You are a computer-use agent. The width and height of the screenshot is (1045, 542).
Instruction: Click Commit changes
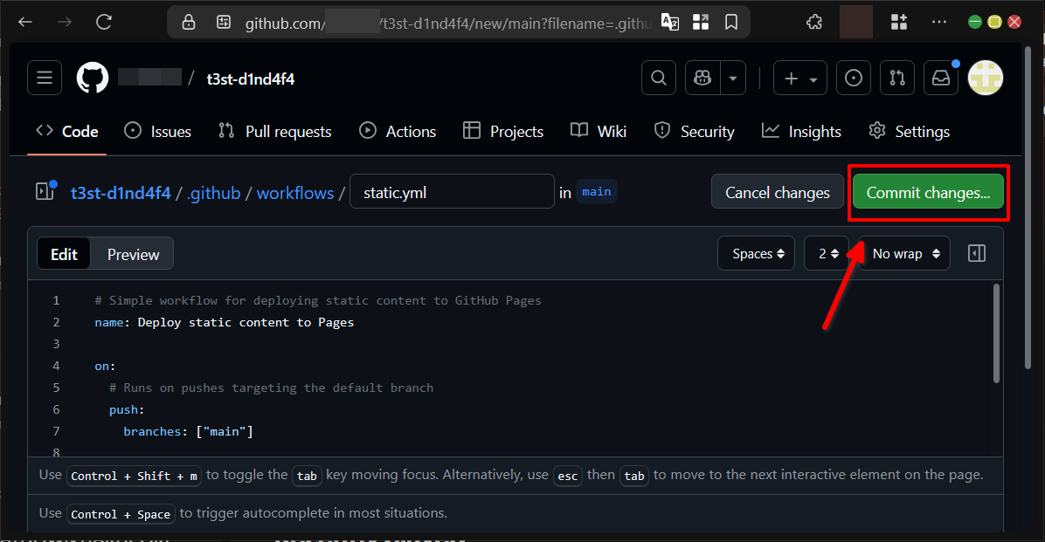tap(928, 191)
